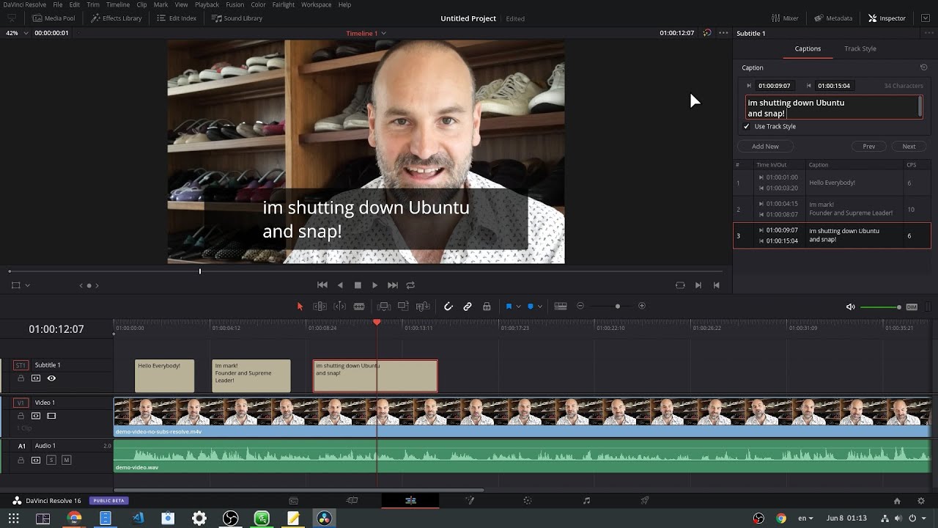Open the Playback menu

coord(207,4)
